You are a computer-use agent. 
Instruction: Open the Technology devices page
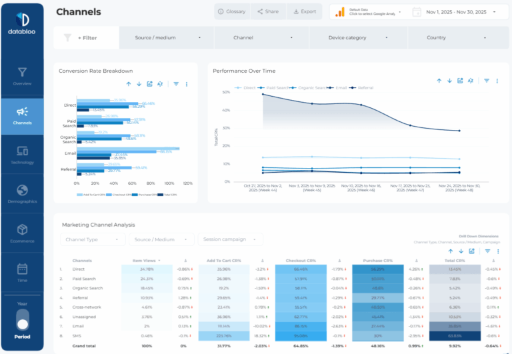[22, 155]
